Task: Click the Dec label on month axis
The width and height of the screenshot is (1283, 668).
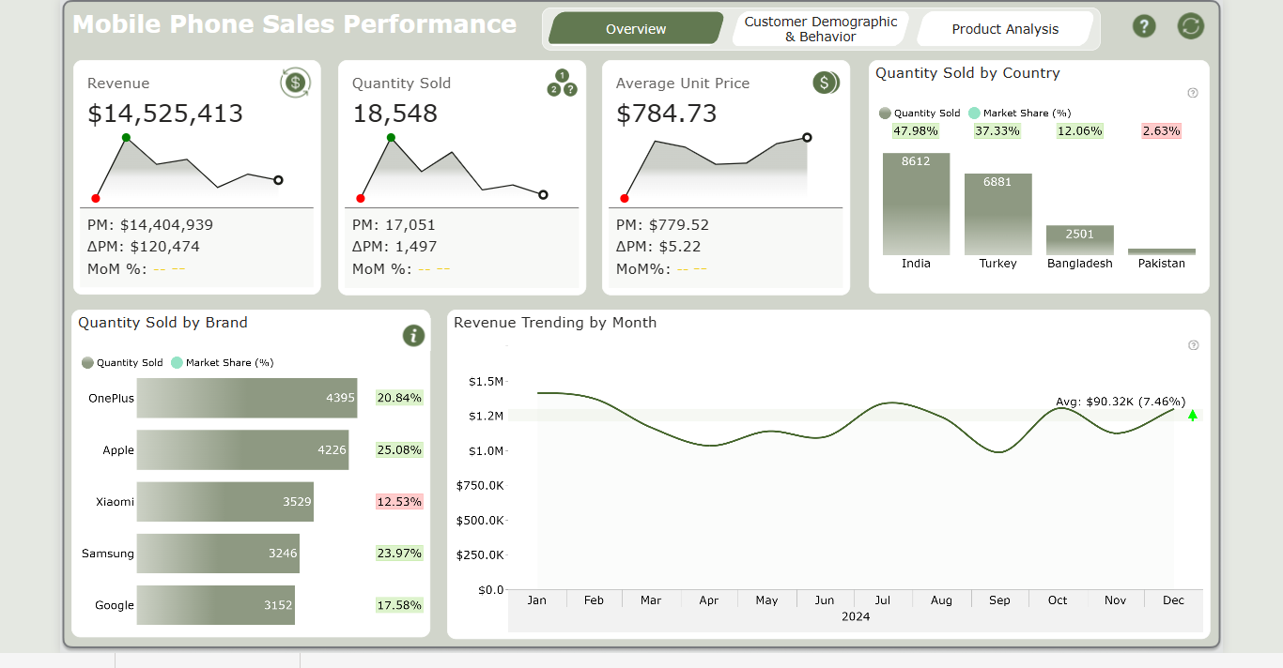Action: pos(1173,600)
